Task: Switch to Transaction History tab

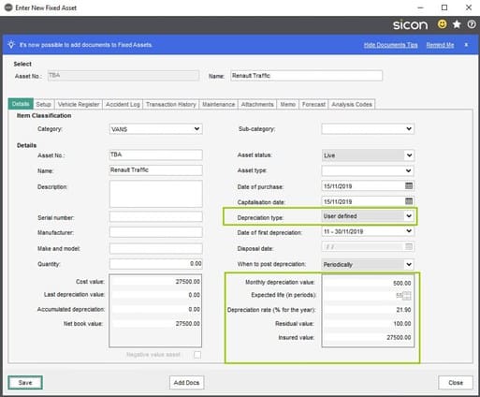Action: (x=171, y=104)
